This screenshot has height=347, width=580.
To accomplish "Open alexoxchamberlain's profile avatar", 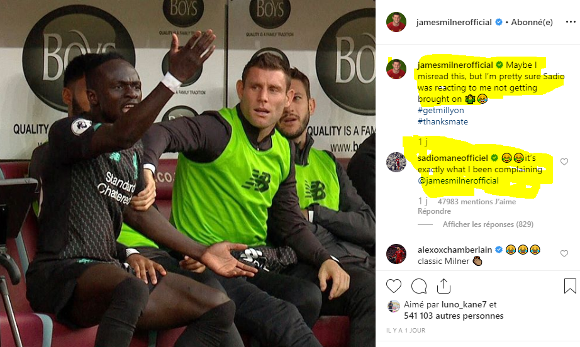I will pos(396,253).
